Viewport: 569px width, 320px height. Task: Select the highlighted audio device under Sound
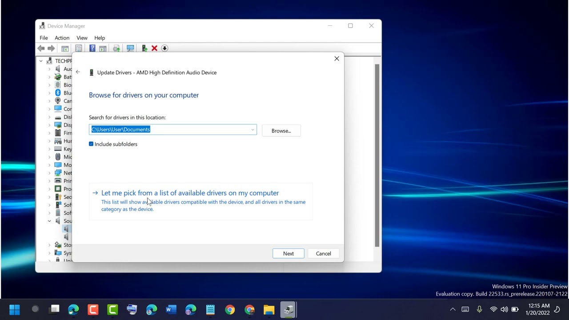(66, 229)
